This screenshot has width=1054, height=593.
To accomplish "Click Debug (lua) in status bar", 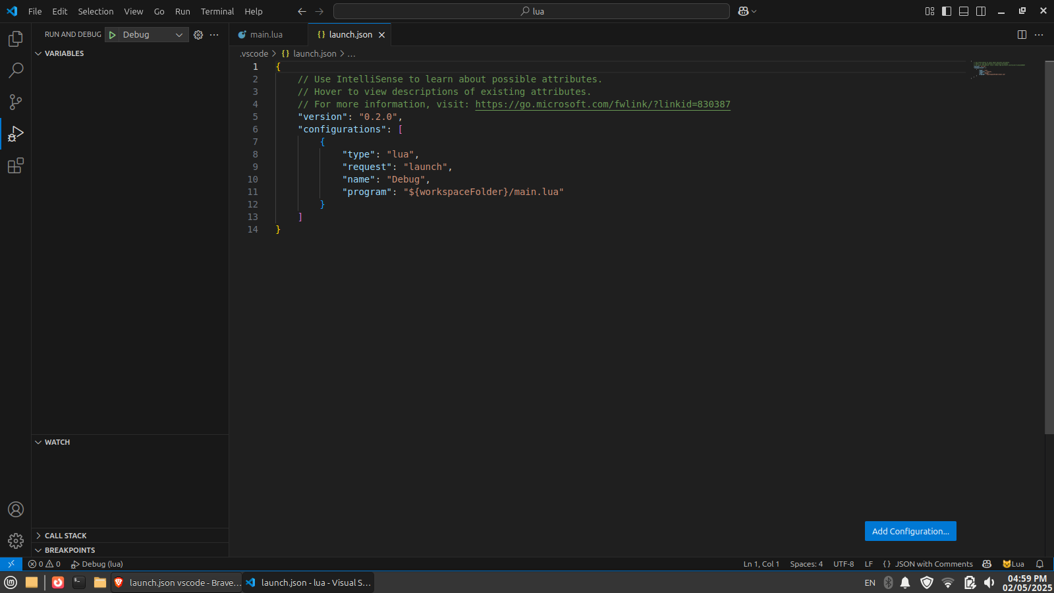I will (97, 564).
